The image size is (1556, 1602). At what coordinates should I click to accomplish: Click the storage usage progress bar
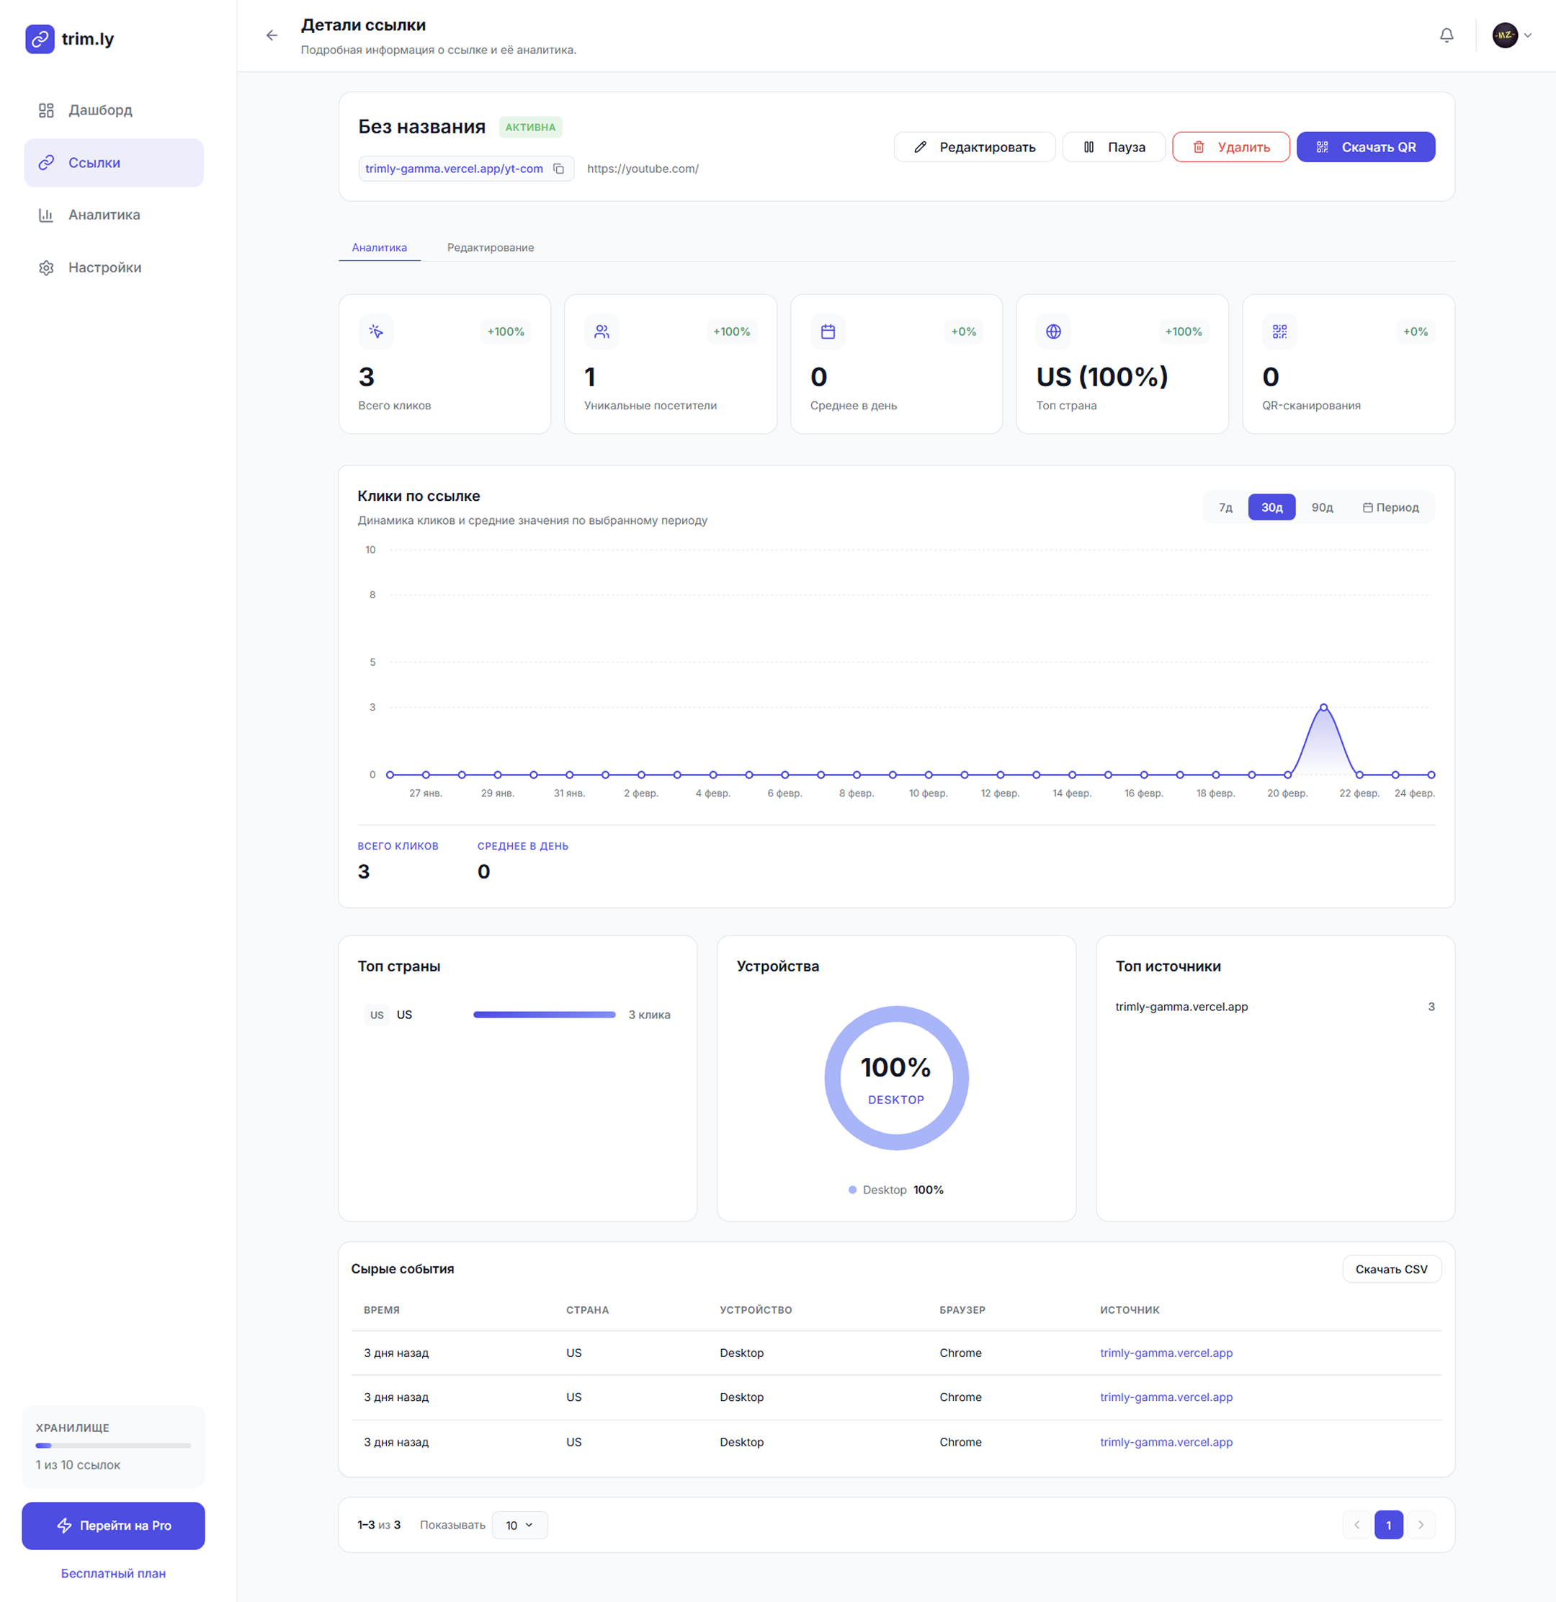pos(113,1445)
